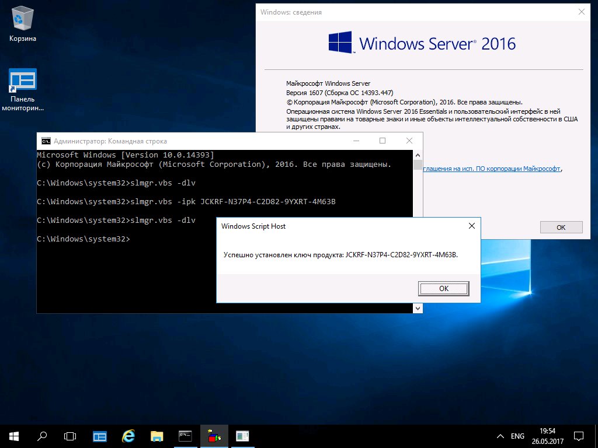This screenshot has height=448, width=598.
Task: Open clock and calendar 19:54
Action: point(547,436)
